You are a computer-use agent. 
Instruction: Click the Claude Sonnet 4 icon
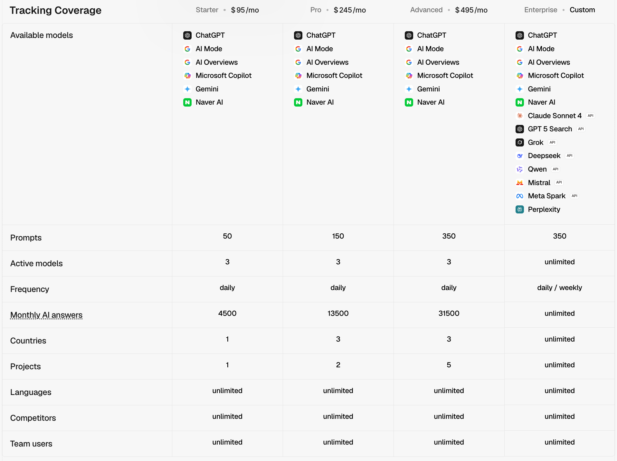(x=520, y=116)
